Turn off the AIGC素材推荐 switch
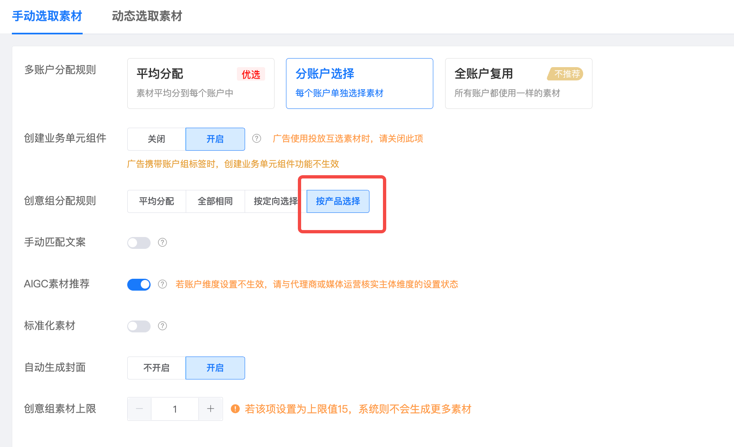The width and height of the screenshot is (734, 447). pos(139,284)
